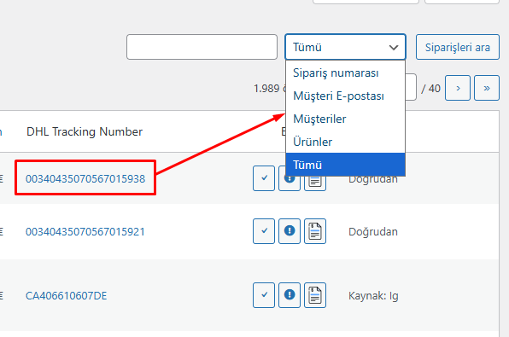Mark order CA406610607DE as complete

[264, 295]
